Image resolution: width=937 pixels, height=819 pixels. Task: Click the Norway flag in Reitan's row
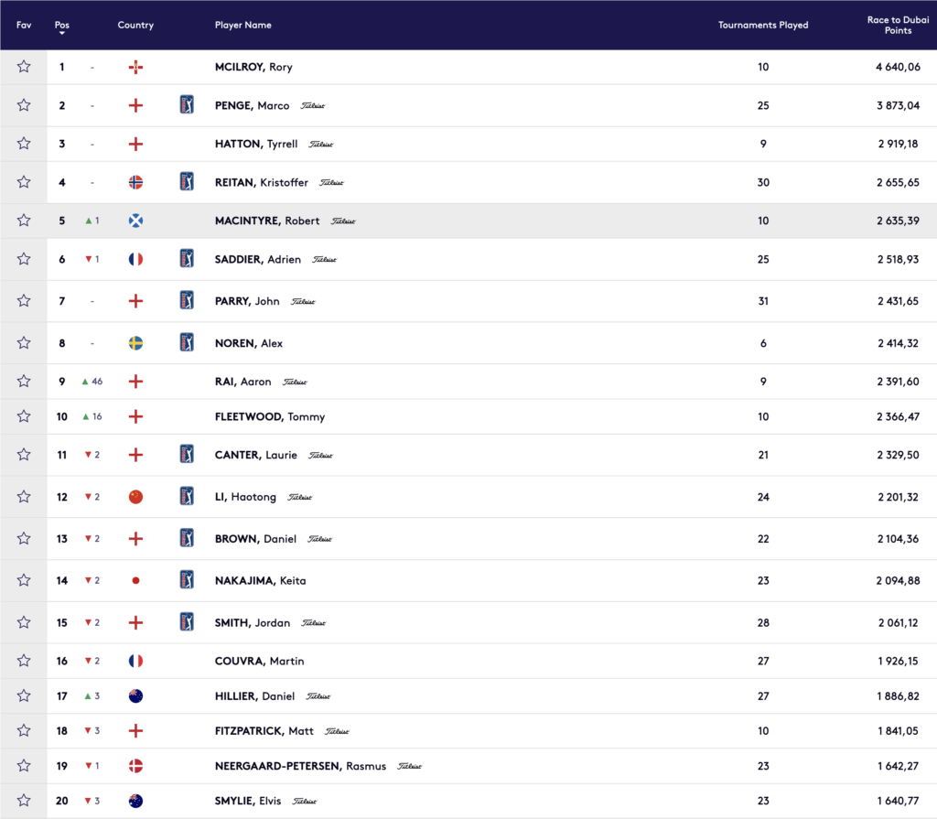click(x=135, y=182)
